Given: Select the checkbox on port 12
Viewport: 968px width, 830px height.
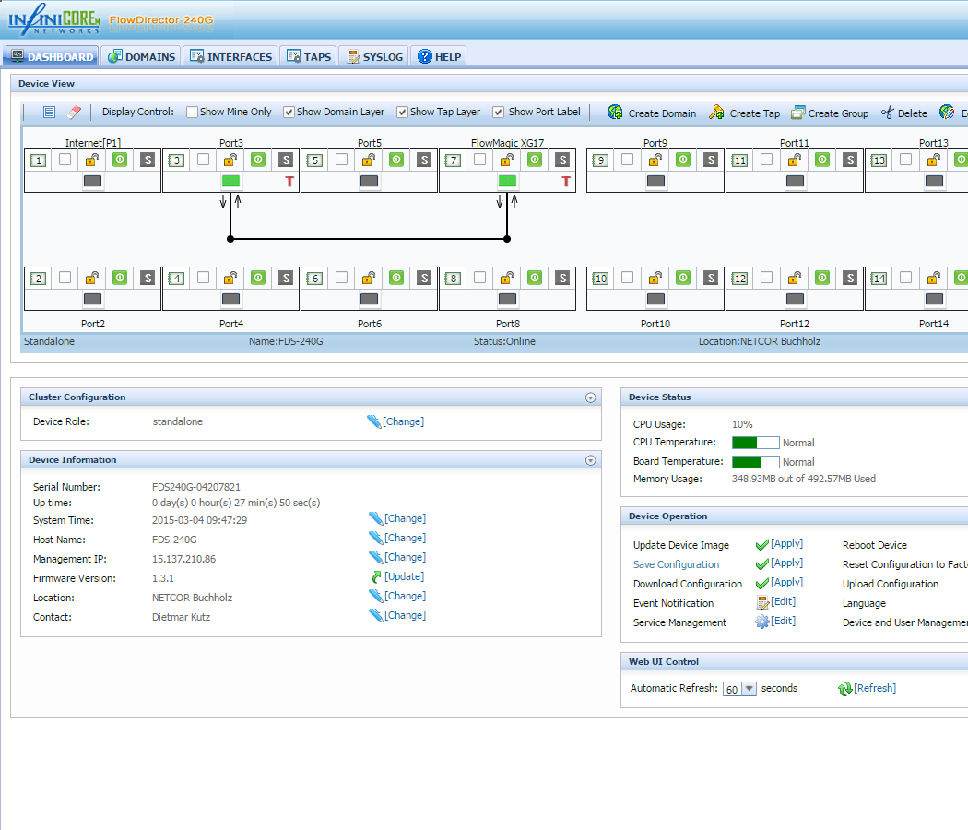Looking at the screenshot, I should click(767, 278).
